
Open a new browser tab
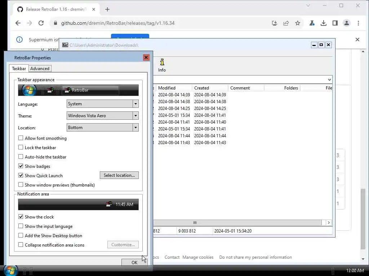pos(107,9)
